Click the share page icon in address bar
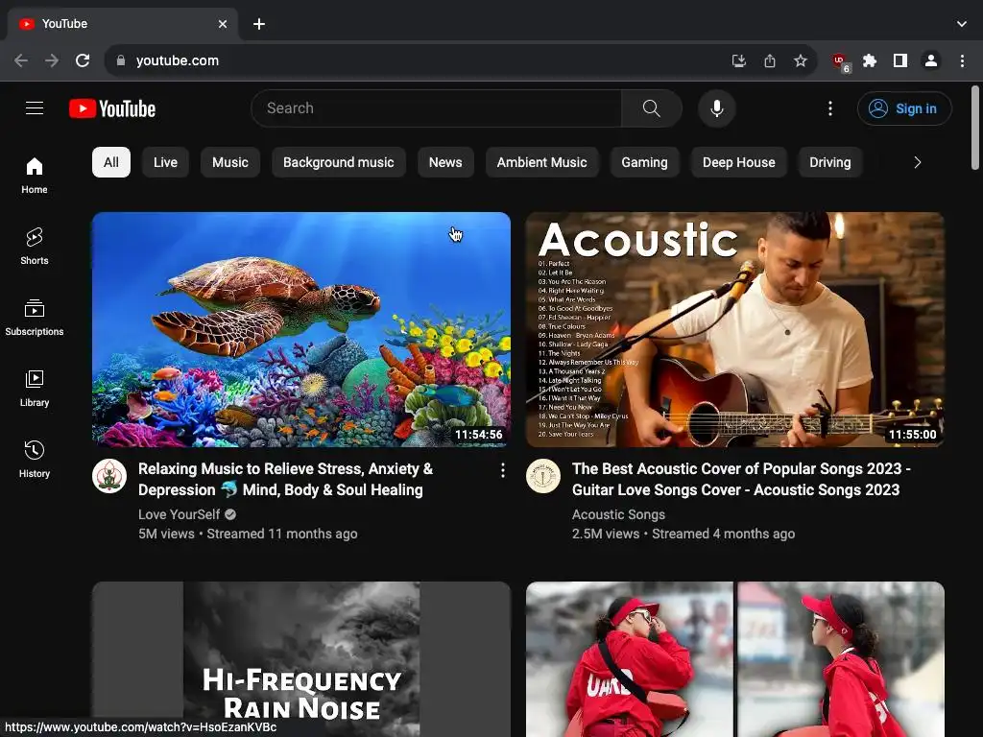The width and height of the screenshot is (983, 737). click(770, 60)
